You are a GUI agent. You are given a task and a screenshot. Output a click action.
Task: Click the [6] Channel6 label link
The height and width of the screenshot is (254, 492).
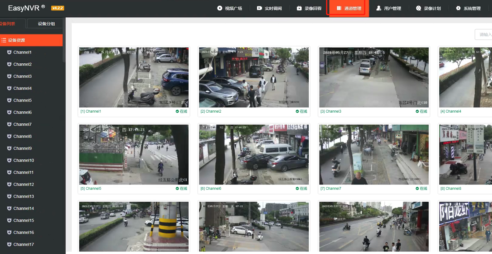(211, 188)
